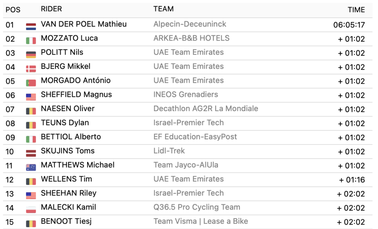Click the Portuguese flag beside Morgado António
This screenshot has height=229, width=378.
pos(31,82)
